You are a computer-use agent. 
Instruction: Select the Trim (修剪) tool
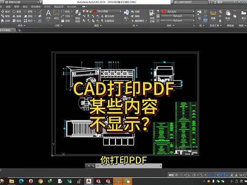coord(28,11)
